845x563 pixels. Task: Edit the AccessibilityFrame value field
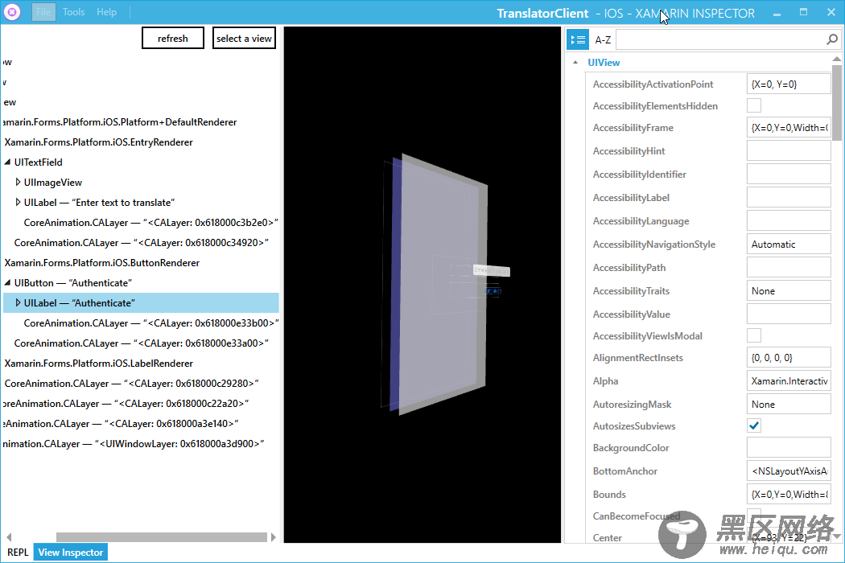point(789,128)
